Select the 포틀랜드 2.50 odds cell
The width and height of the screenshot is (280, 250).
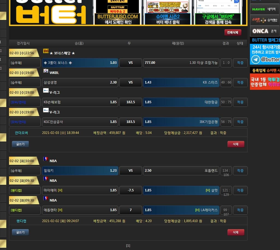(x=181, y=171)
